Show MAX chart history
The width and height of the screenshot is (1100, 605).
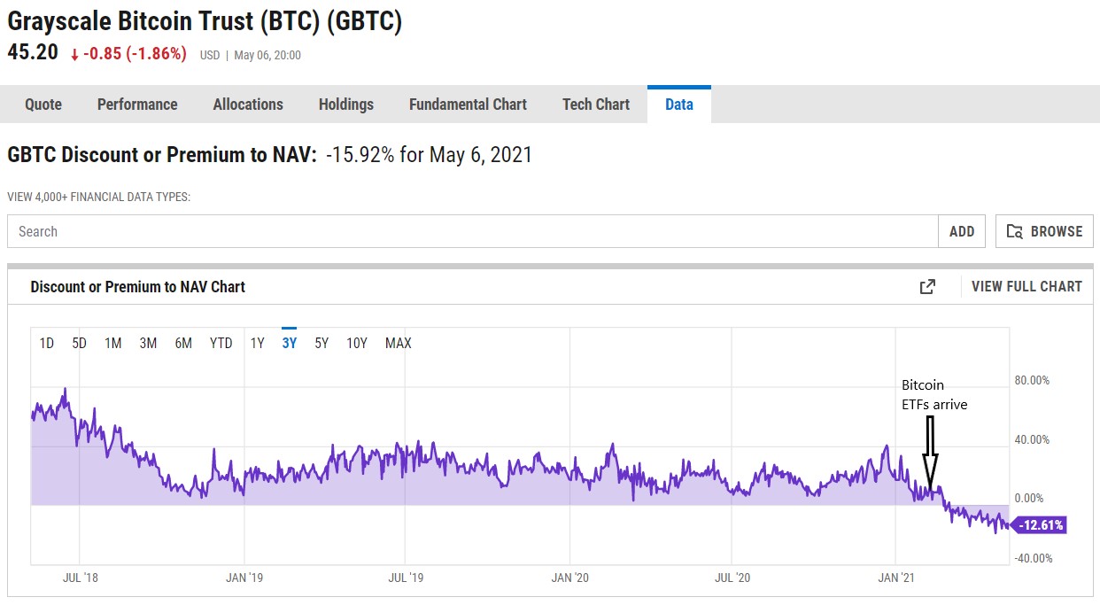(398, 343)
